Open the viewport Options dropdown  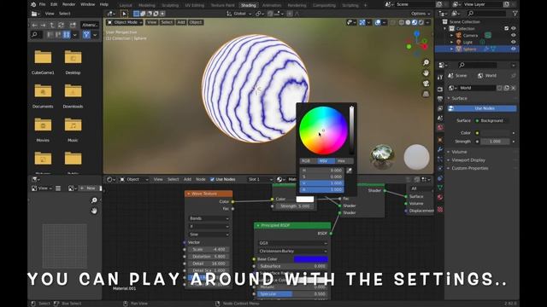(421, 14)
